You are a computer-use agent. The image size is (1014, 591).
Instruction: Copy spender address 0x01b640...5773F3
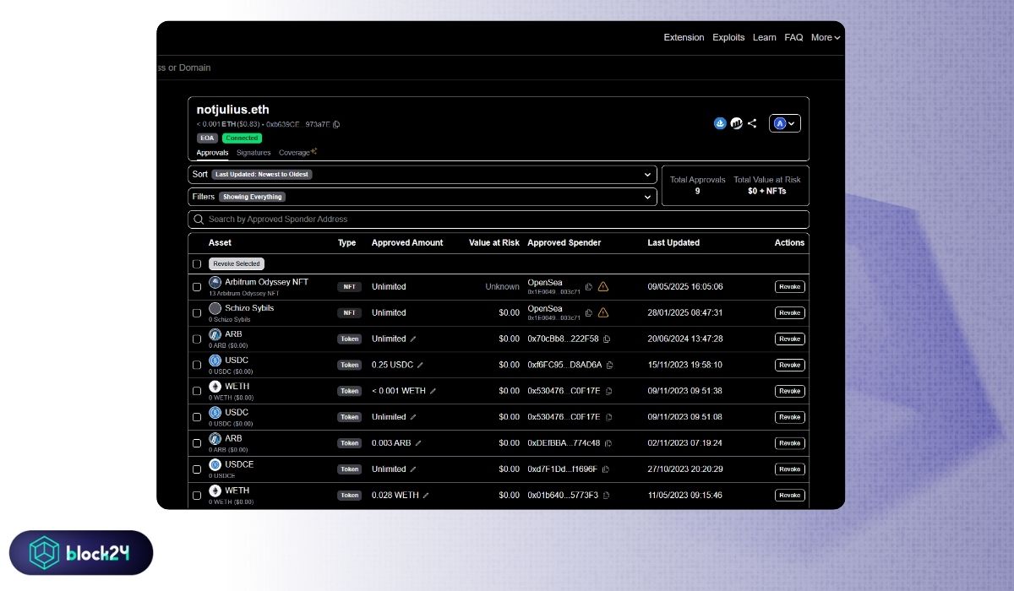606,496
